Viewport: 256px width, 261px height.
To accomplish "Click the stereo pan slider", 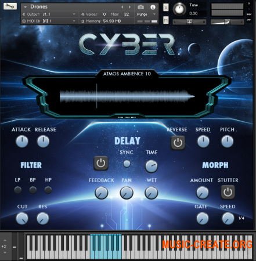I will tap(189, 22).
